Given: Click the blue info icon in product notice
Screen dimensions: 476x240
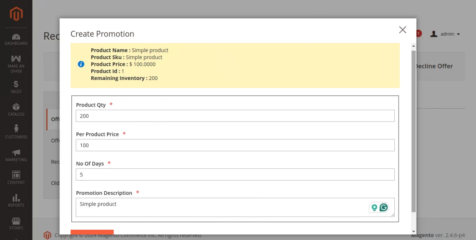Looking at the screenshot, I should (81, 64).
